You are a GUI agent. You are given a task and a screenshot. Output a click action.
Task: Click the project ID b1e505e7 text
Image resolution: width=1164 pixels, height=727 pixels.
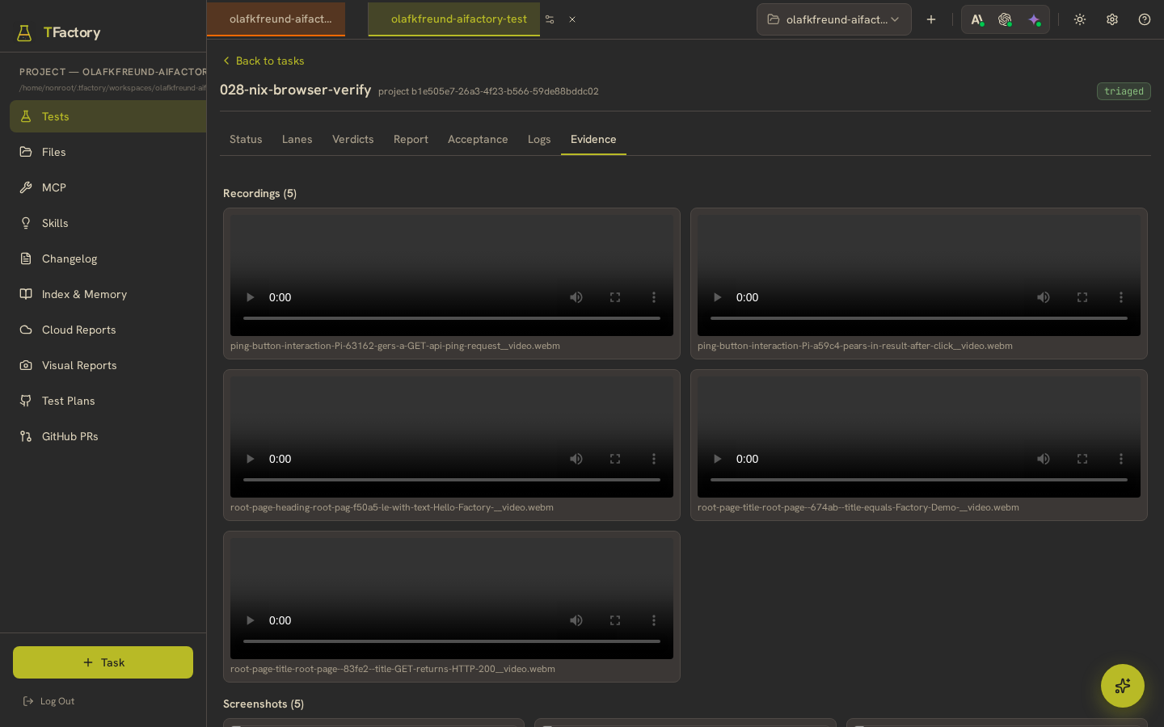click(x=488, y=91)
